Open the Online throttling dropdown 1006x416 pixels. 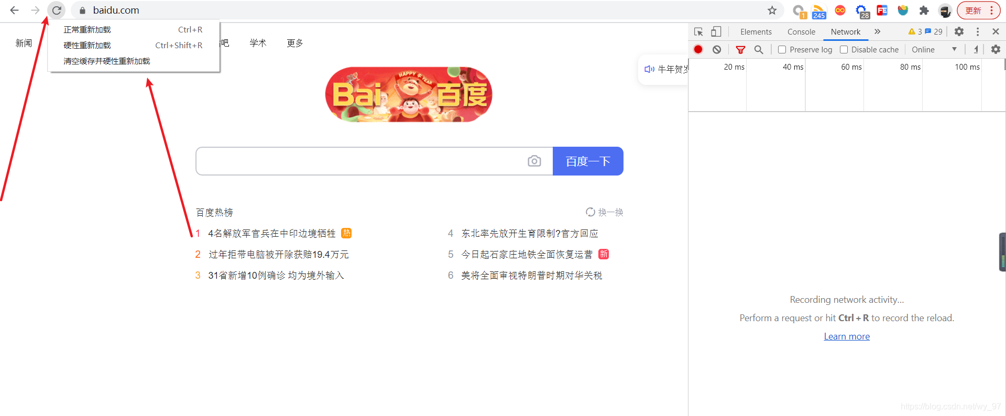pyautogui.click(x=934, y=49)
